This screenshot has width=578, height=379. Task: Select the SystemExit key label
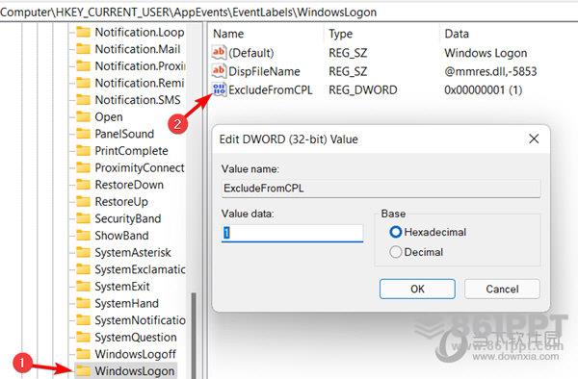(x=122, y=287)
